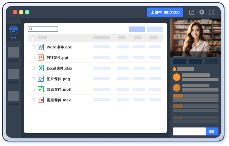Check the box for PPT课件.ppt
Screen dimensions: 229x146
coord(33,57)
